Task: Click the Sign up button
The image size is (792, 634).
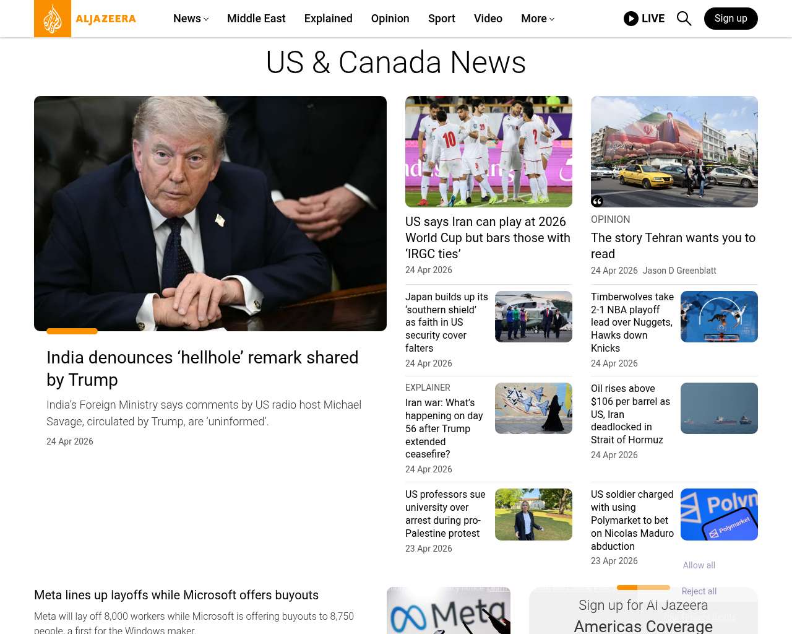Action: click(731, 19)
